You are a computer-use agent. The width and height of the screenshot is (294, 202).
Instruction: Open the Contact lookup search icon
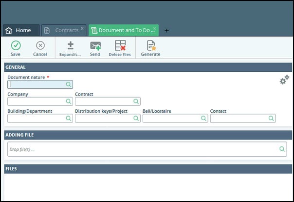(271, 118)
